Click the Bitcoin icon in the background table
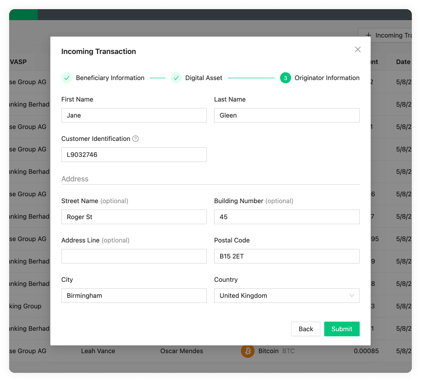The height and width of the screenshot is (382, 421). pyautogui.click(x=248, y=351)
